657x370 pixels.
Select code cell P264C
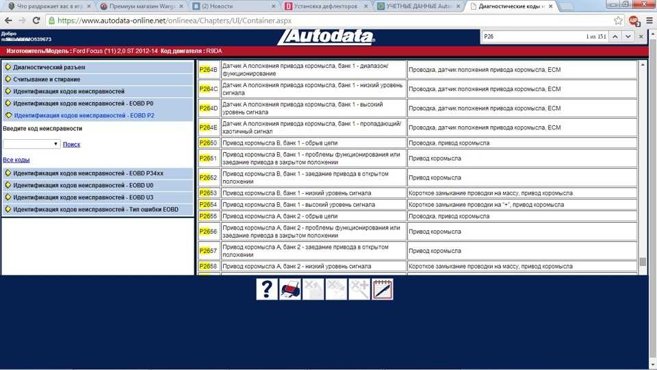209,89
